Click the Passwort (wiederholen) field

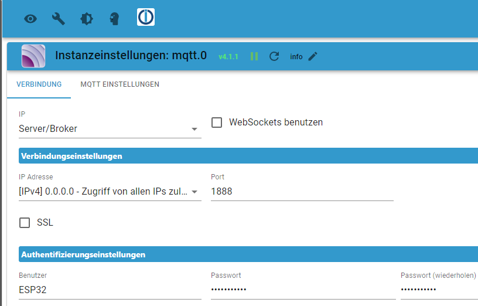pyautogui.click(x=438, y=290)
